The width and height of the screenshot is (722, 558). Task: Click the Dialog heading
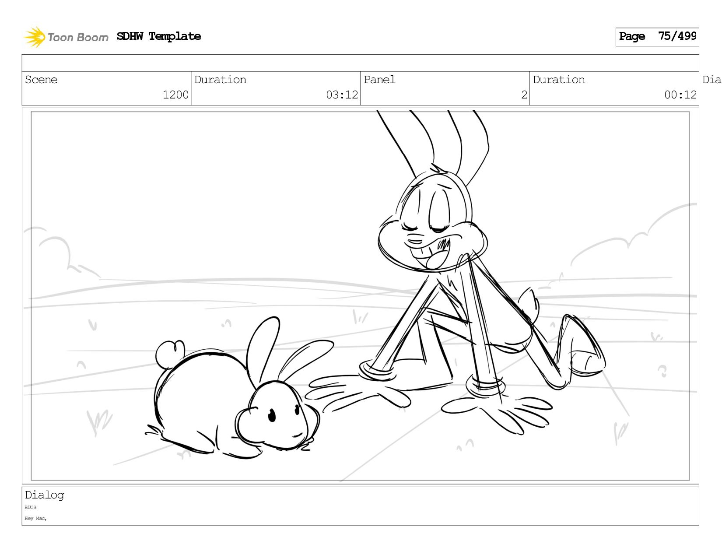[x=44, y=495]
